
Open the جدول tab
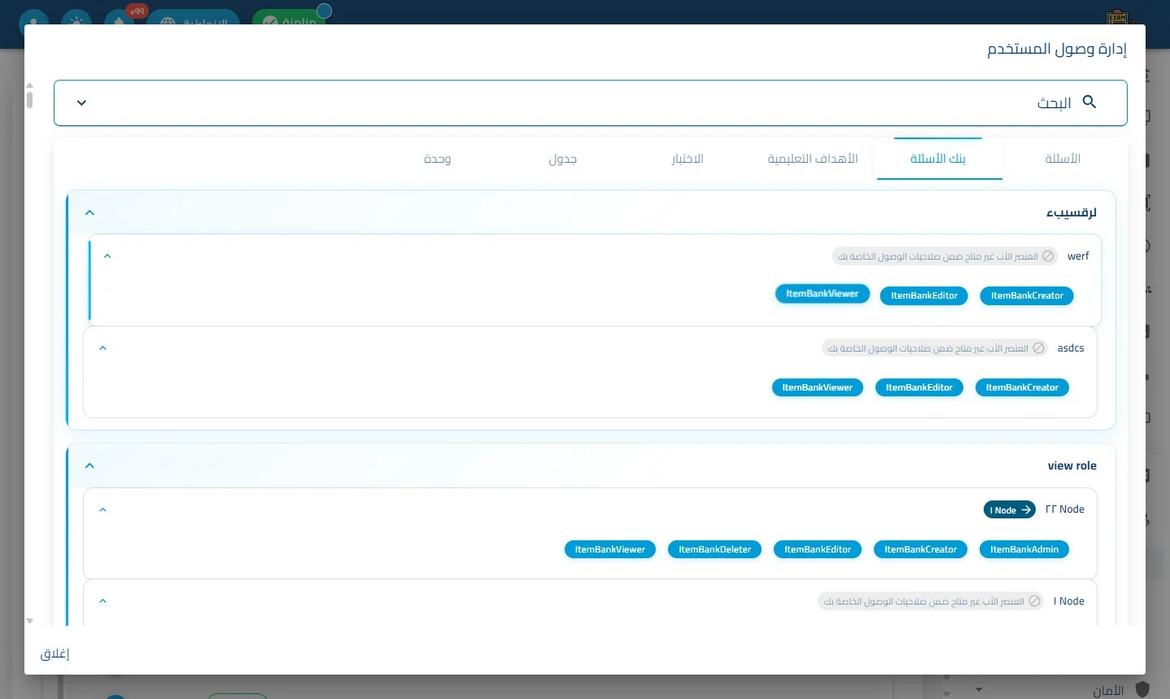click(x=563, y=159)
